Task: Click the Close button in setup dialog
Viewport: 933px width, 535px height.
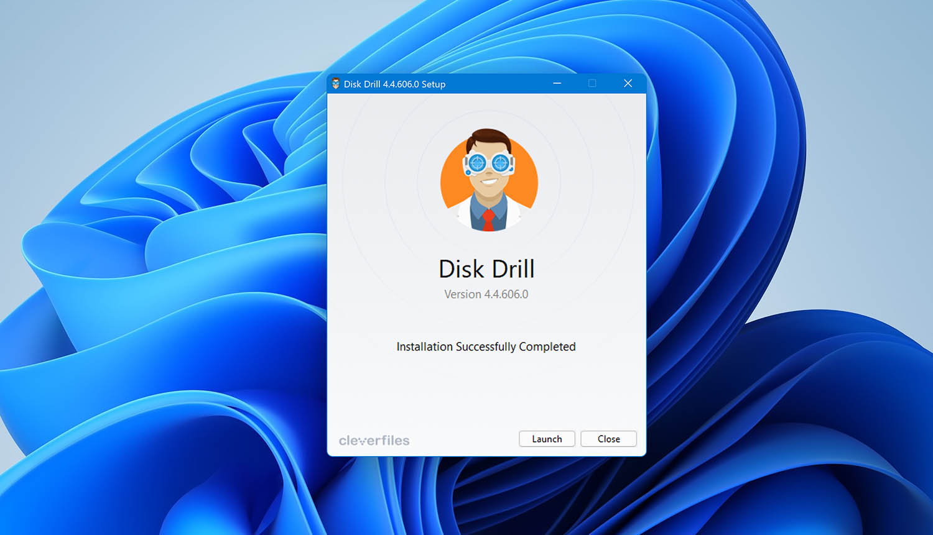Action: coord(608,439)
